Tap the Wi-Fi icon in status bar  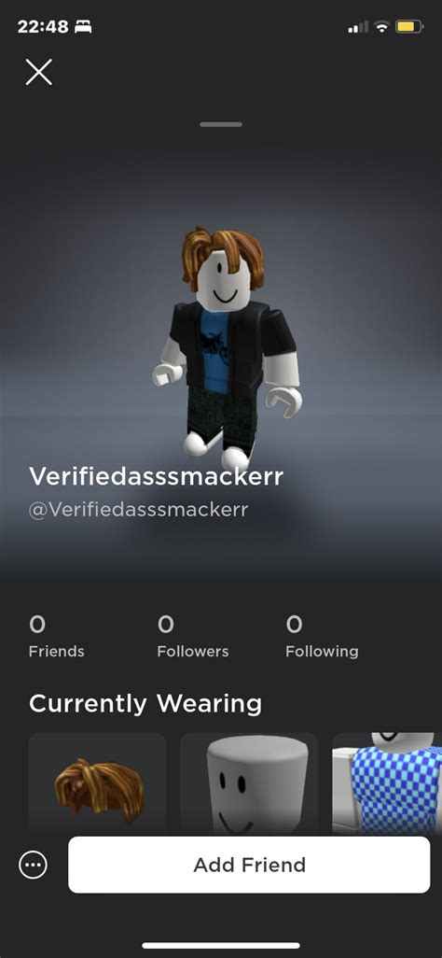pos(382,27)
